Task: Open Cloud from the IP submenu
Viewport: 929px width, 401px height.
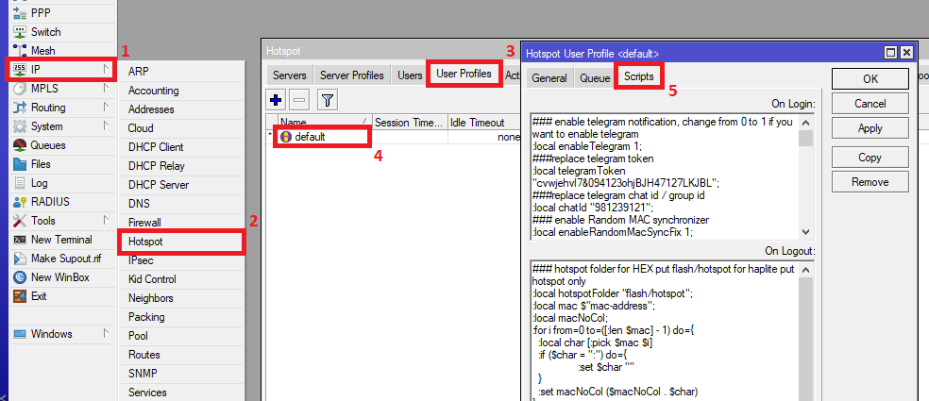Action: coord(181,128)
